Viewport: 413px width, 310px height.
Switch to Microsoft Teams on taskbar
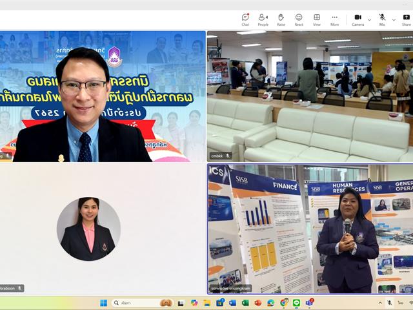coord(310,303)
